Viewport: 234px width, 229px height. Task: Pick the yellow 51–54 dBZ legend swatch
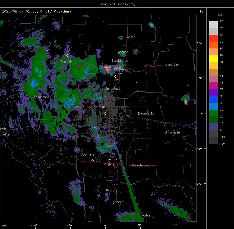pos(213,58)
